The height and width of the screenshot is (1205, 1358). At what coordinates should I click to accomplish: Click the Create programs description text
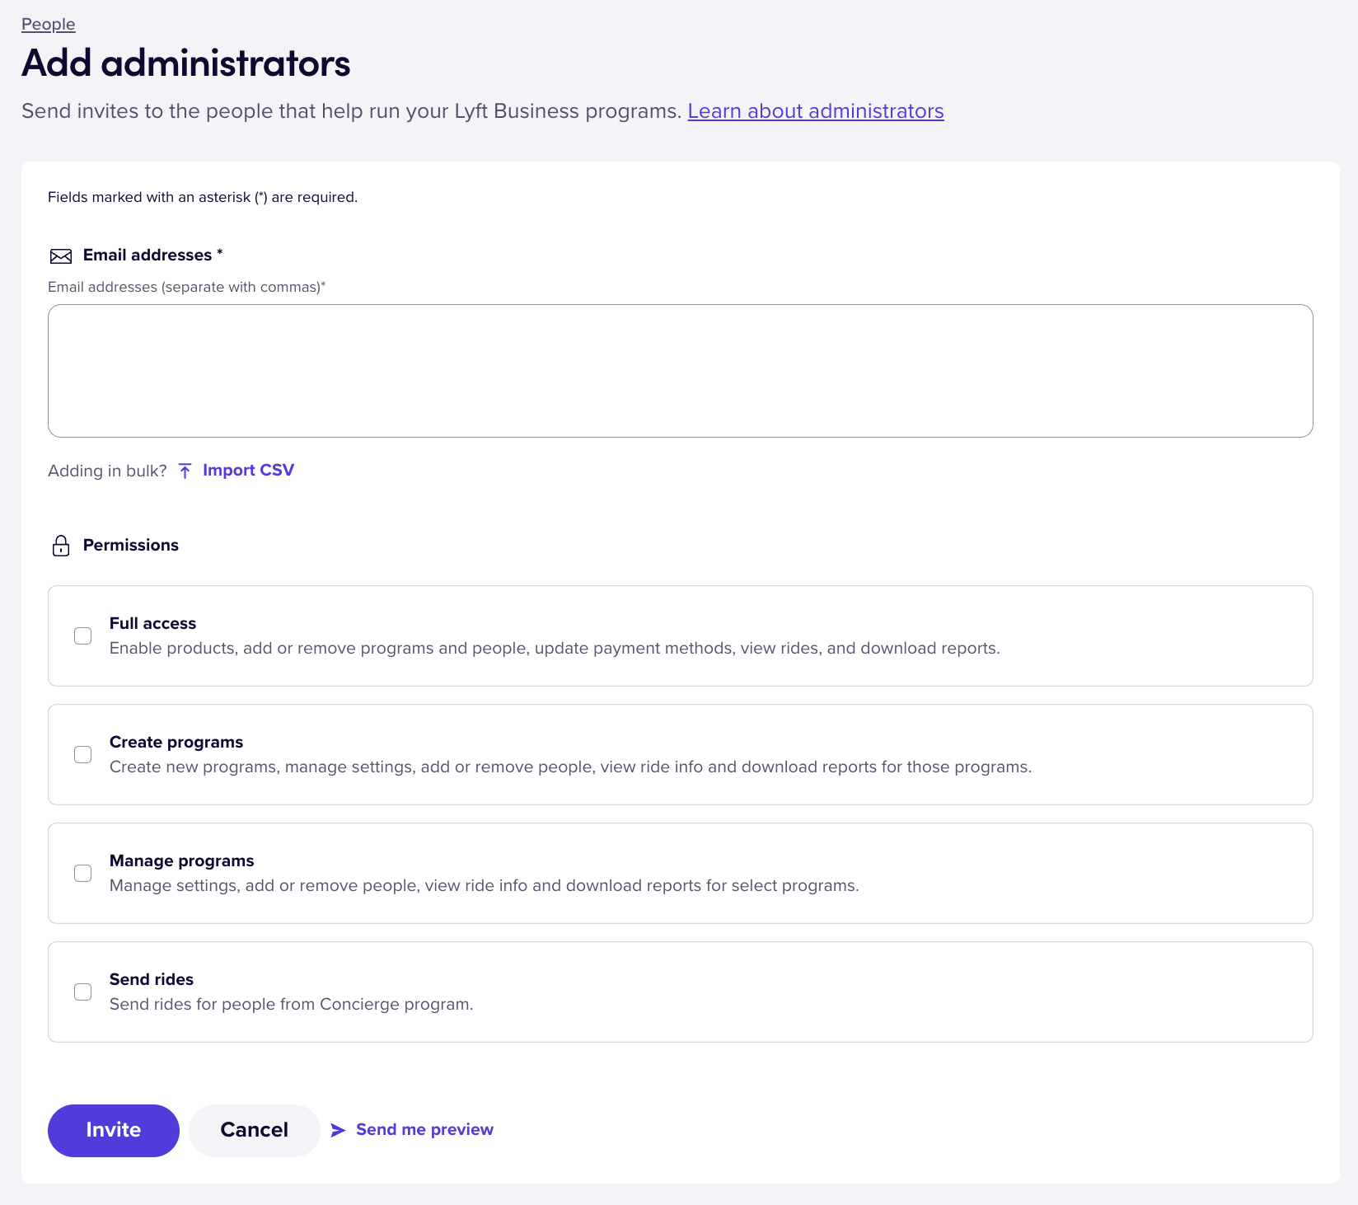click(x=570, y=767)
